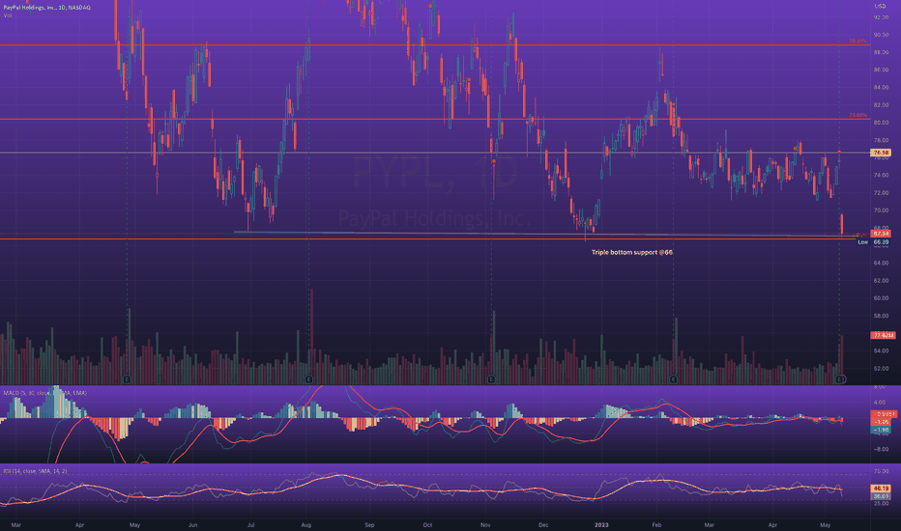Click the Low 66.39 price label

coord(874,242)
